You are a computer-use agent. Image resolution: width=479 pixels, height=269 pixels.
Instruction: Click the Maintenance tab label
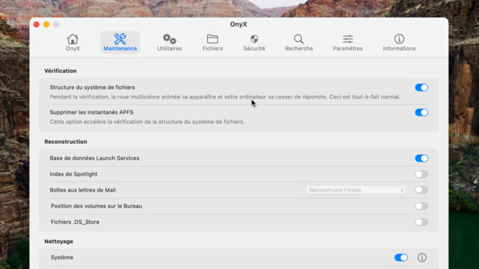(120, 49)
